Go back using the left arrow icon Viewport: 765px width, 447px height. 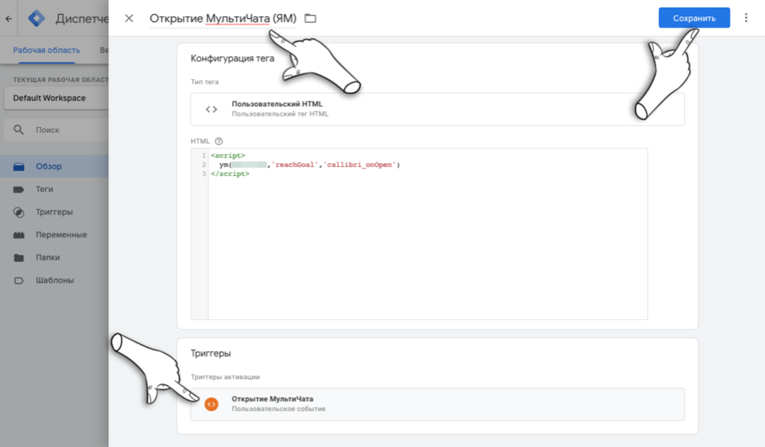pyautogui.click(x=8, y=18)
